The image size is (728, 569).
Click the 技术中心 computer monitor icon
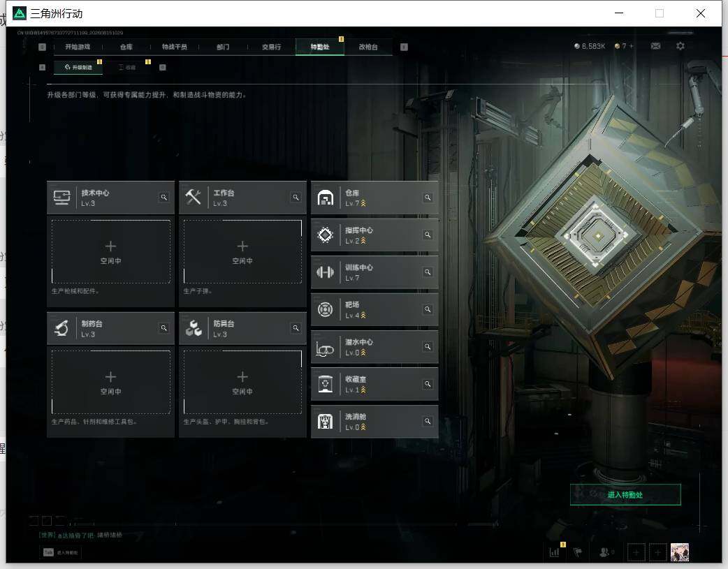click(x=61, y=198)
